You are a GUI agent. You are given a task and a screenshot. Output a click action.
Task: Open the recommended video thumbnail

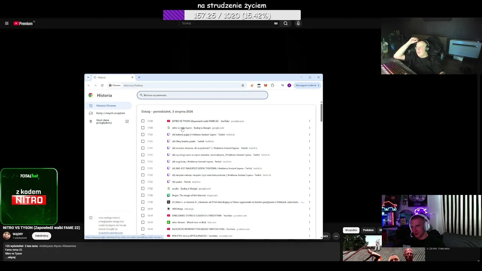pos(384,248)
